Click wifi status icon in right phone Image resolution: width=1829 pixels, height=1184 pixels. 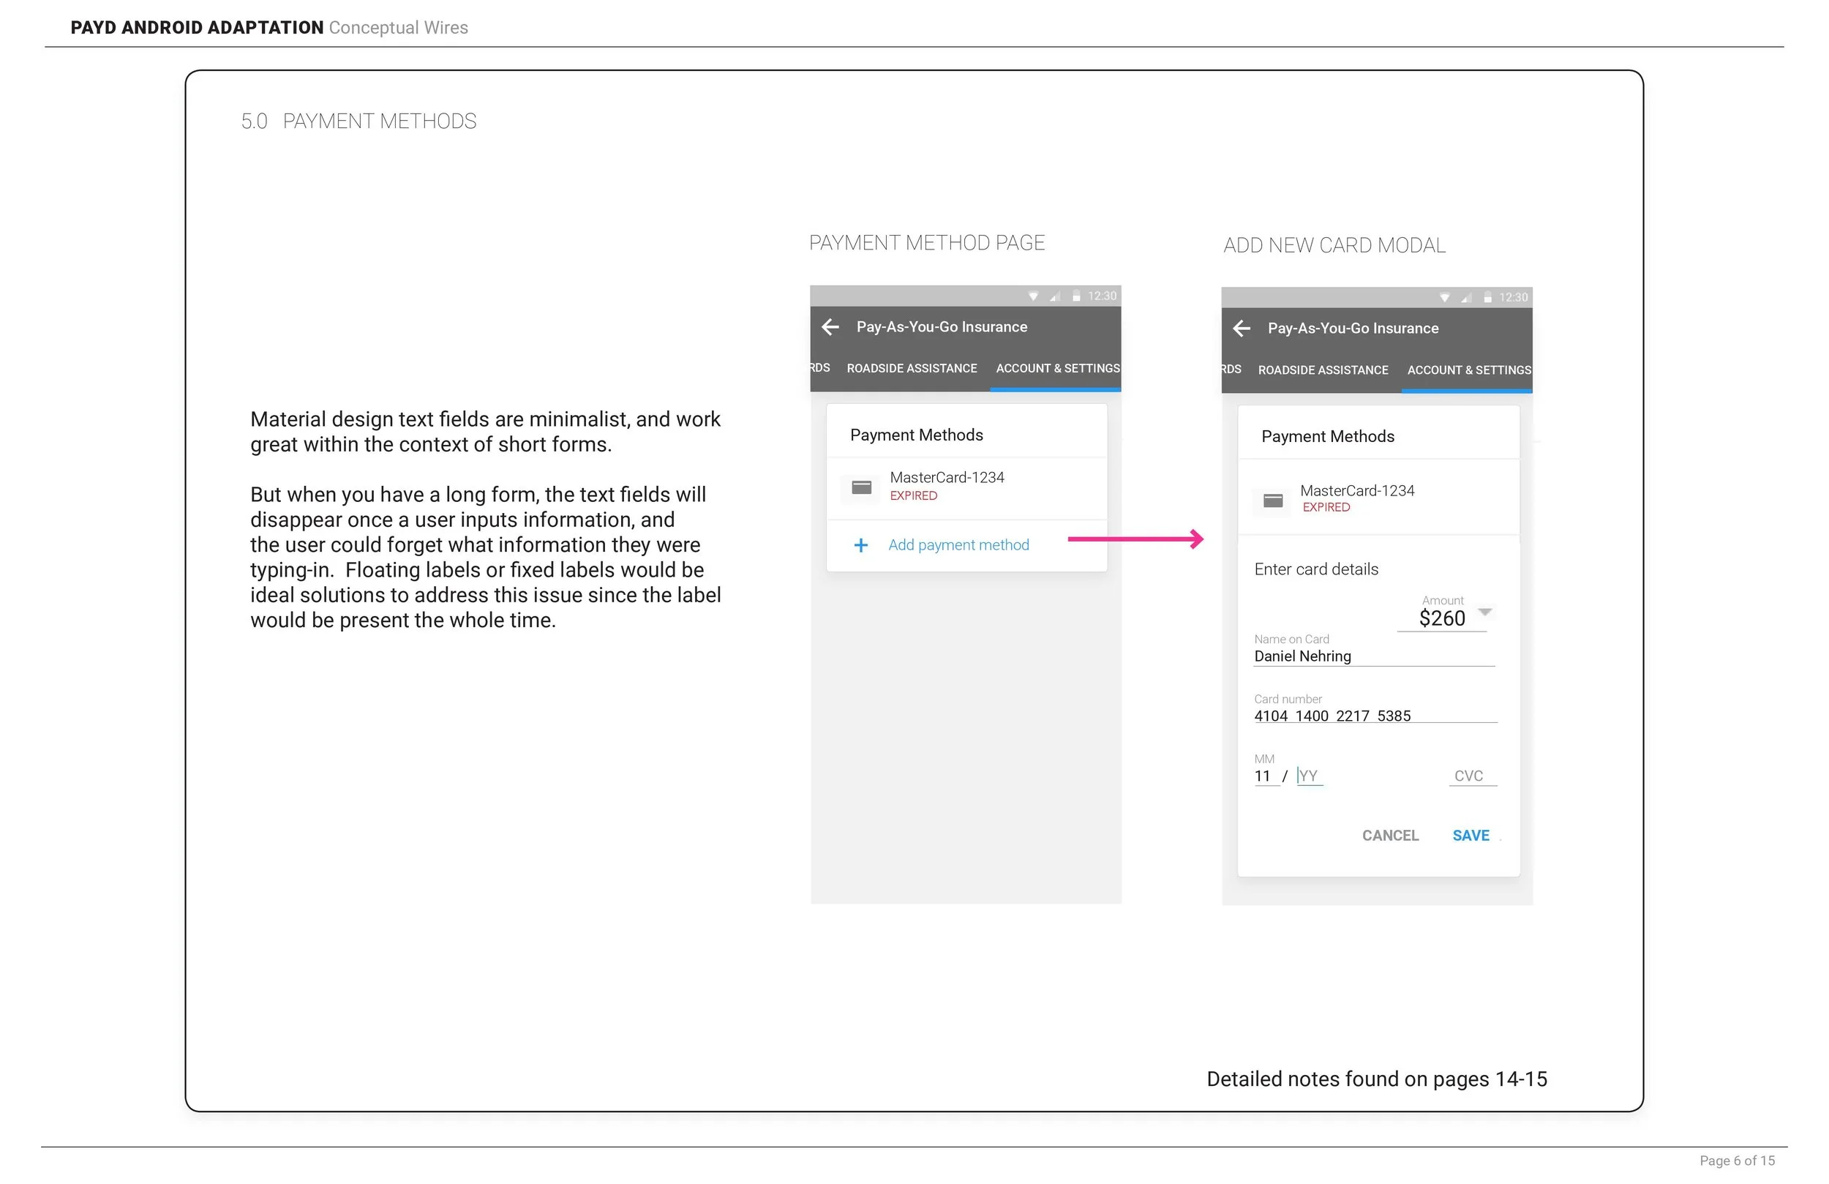pyautogui.click(x=1445, y=298)
